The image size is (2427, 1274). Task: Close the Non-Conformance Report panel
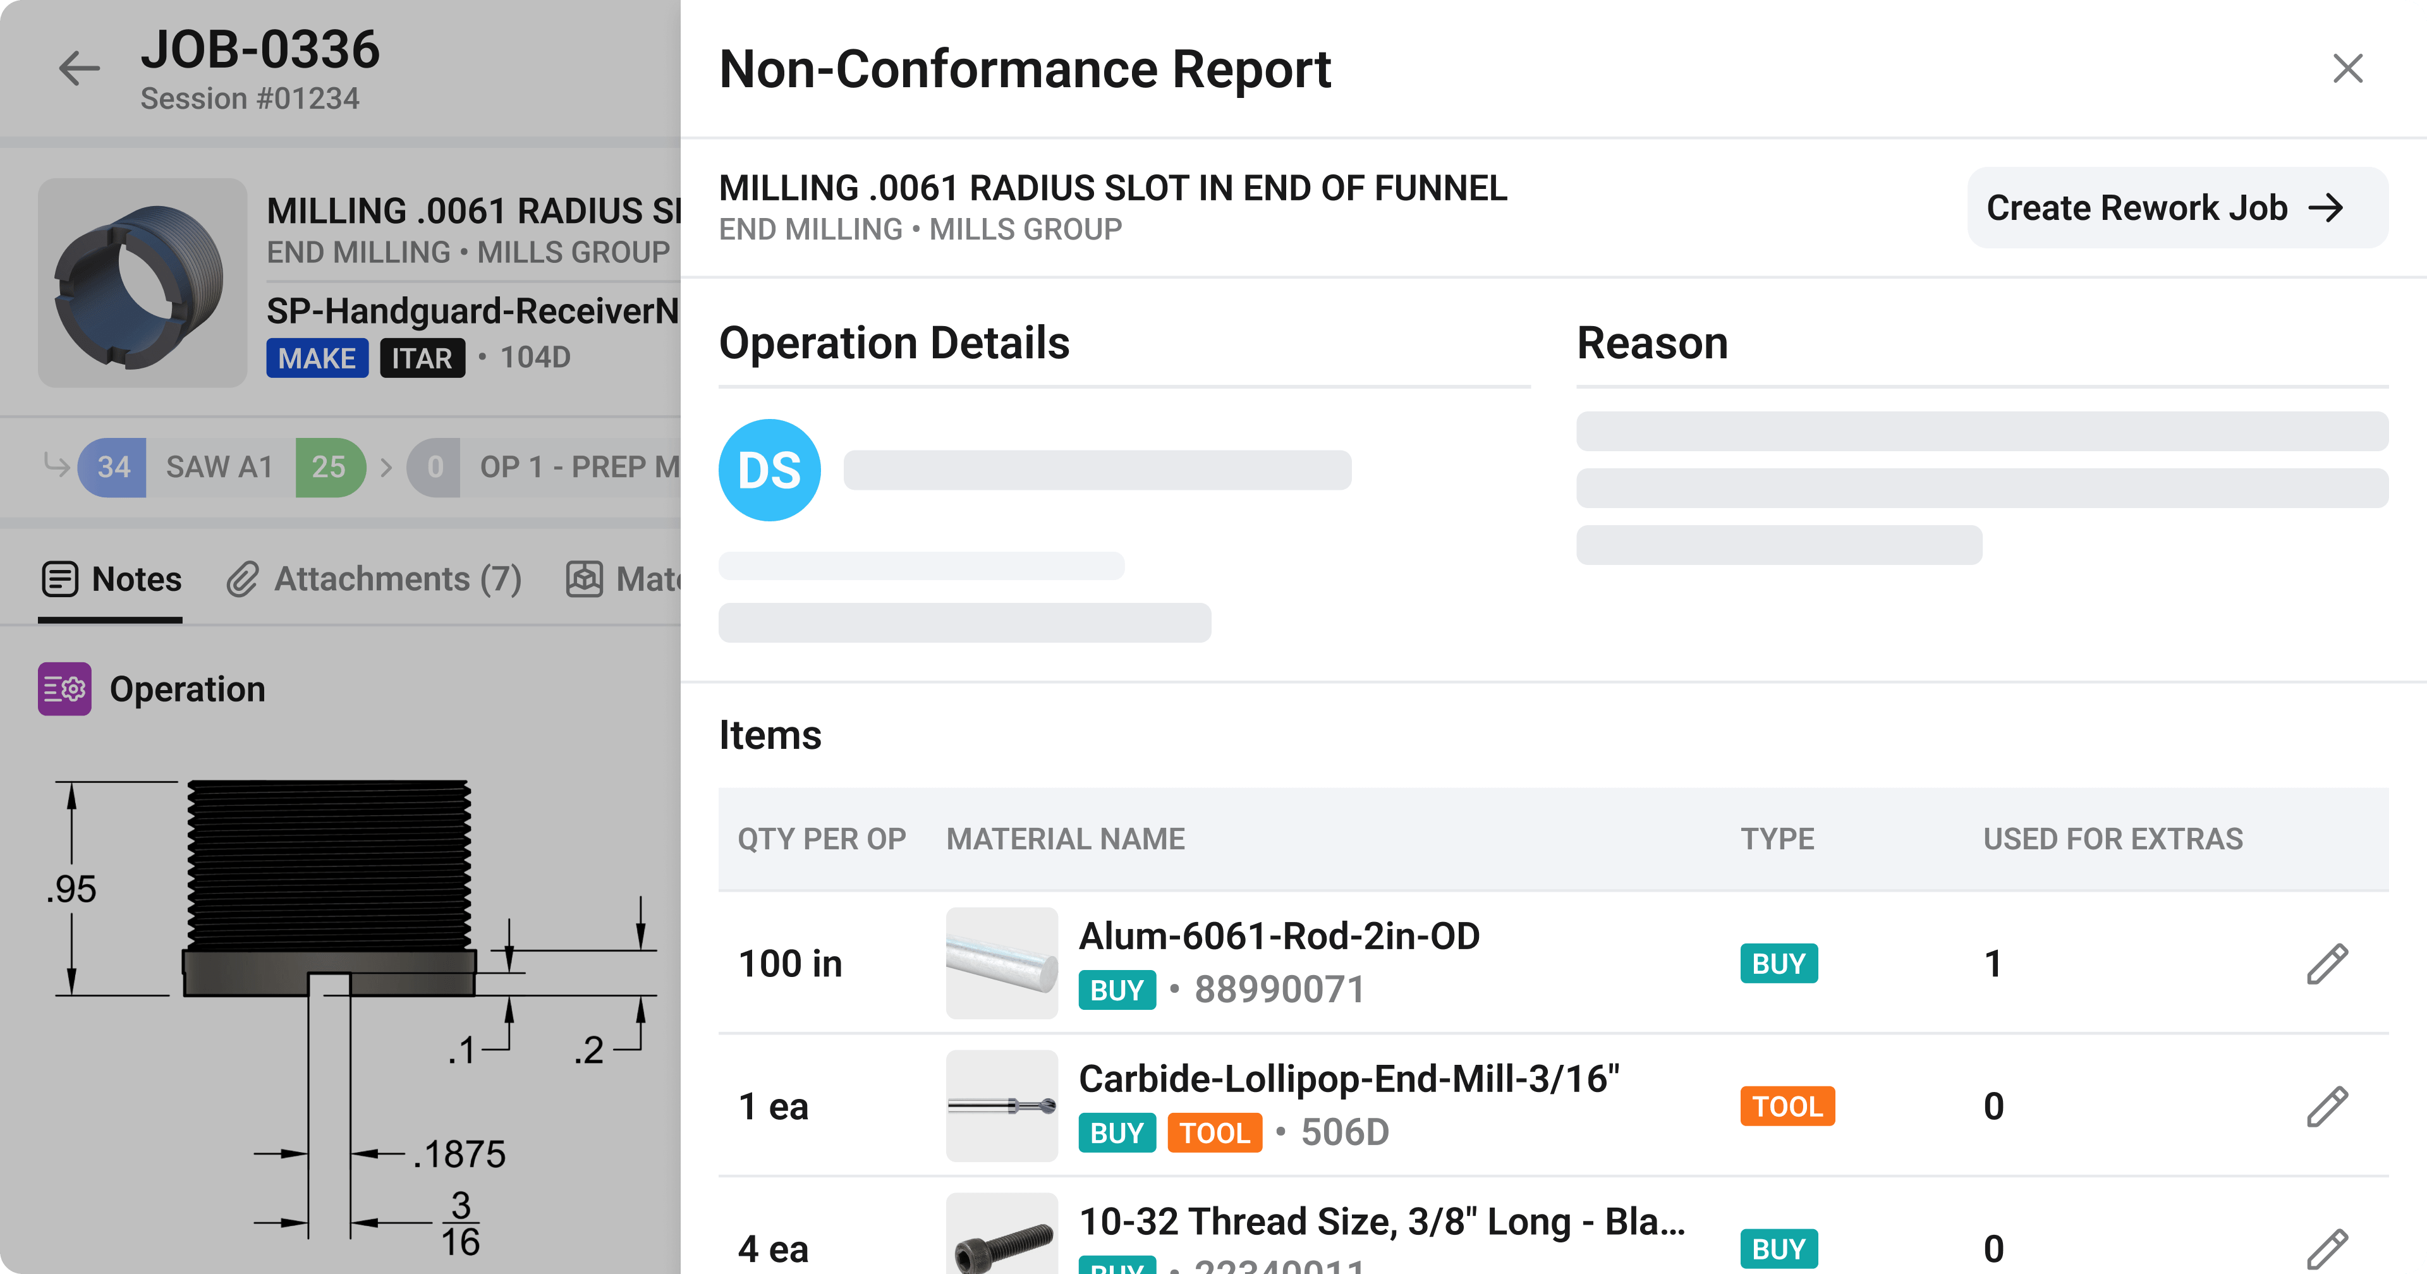click(x=2347, y=68)
